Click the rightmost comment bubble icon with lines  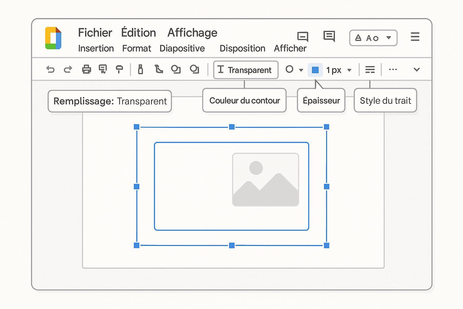click(329, 36)
